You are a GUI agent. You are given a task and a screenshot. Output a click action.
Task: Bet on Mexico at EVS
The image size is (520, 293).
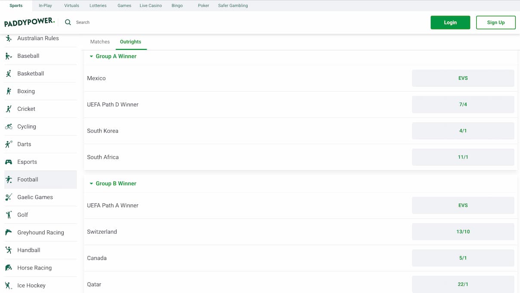pyautogui.click(x=463, y=78)
